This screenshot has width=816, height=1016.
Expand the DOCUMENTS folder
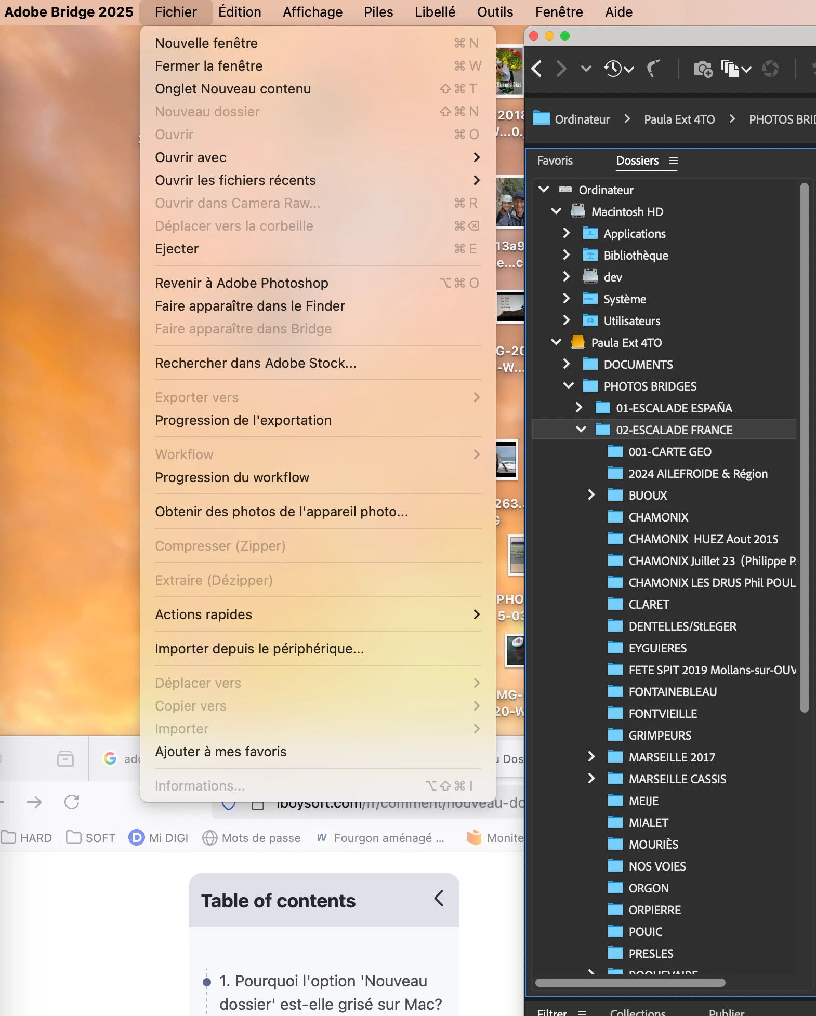(567, 364)
